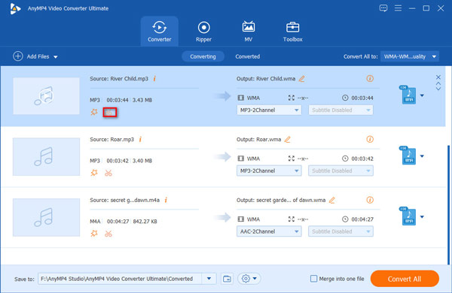Expand format arrow beside Roar WMA icon
The image size is (452, 293).
422,156
